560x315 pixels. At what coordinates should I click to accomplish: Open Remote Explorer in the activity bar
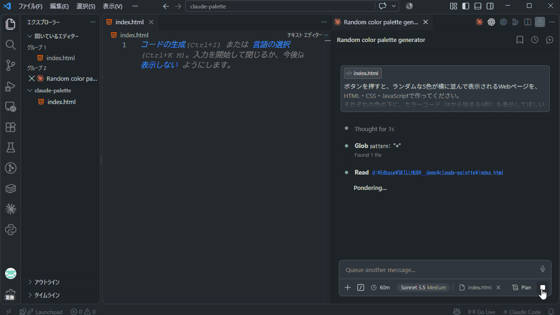point(10,107)
